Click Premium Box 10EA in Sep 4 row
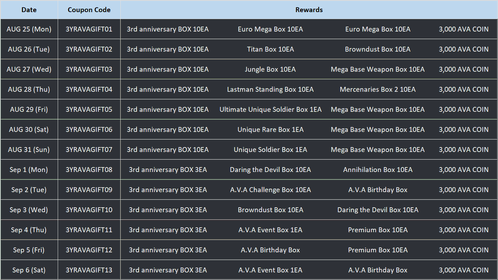The width and height of the screenshot is (498, 280). (x=378, y=230)
